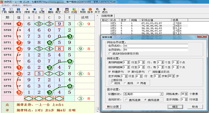Open the 帮助(H) menu

coord(27,5)
